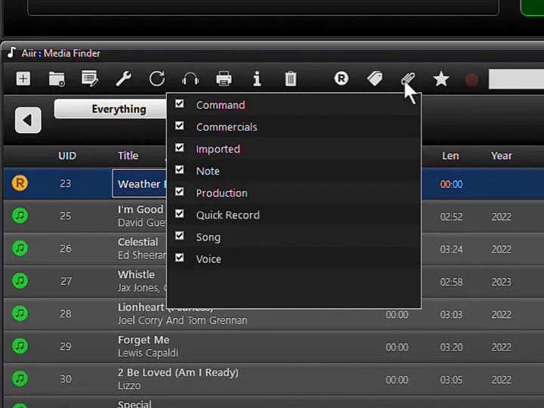Open the notes list edit icon
544x408 pixels.
pyautogui.click(x=90, y=79)
